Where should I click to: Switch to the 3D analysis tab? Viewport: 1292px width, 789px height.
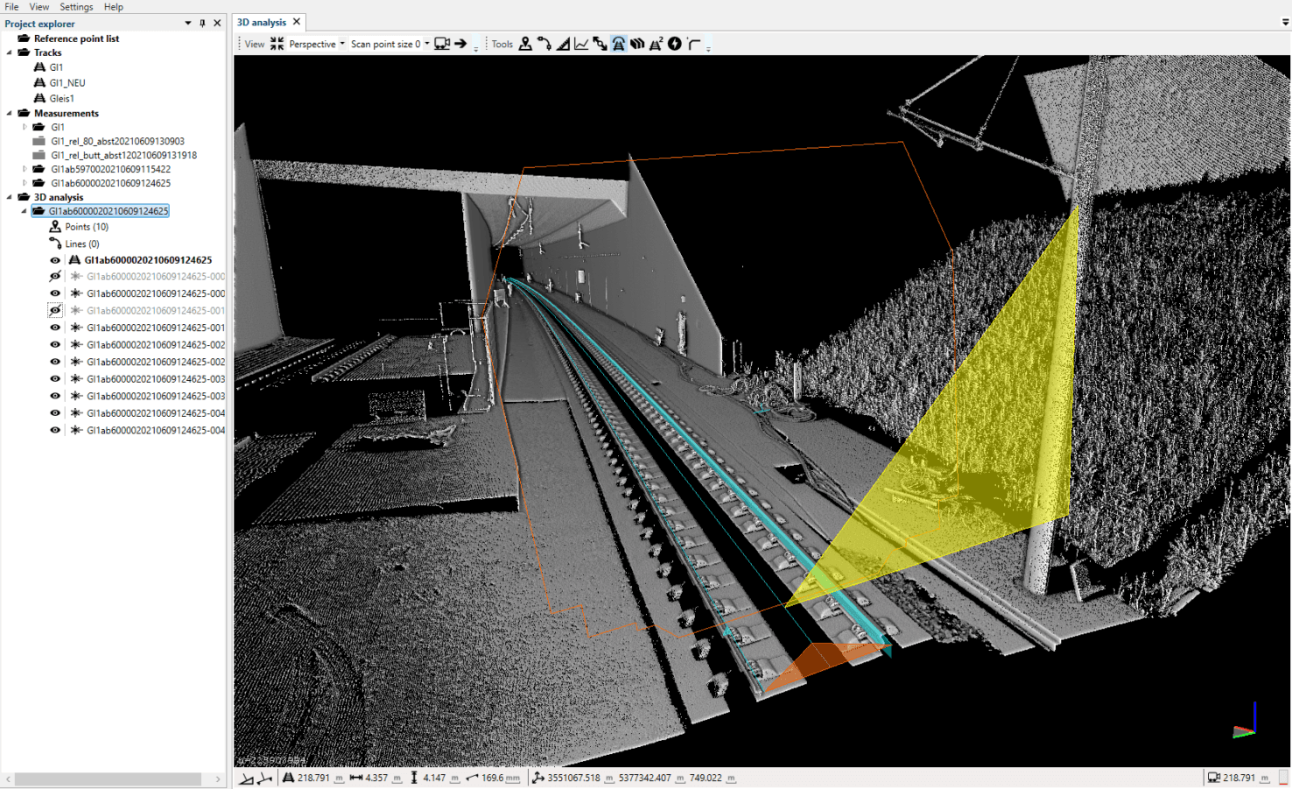tap(262, 22)
